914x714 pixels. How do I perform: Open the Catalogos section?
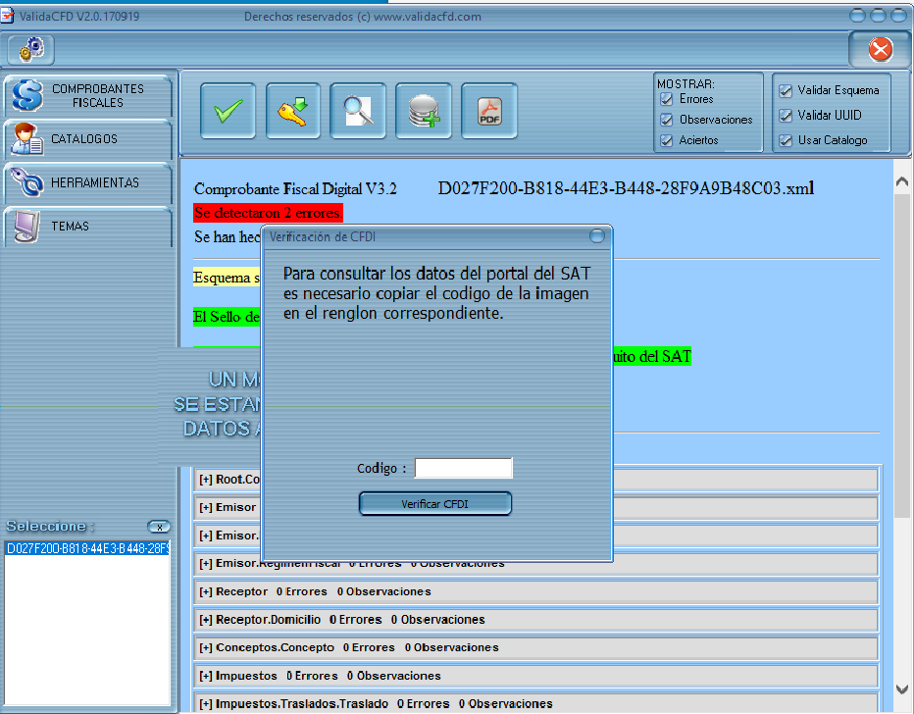[x=87, y=139]
